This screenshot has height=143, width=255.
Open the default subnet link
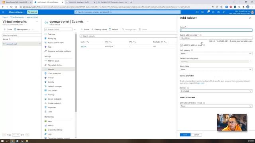(83, 46)
